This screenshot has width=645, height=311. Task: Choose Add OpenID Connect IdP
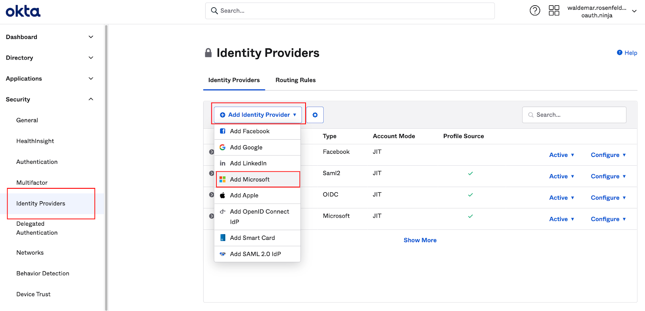(x=257, y=216)
